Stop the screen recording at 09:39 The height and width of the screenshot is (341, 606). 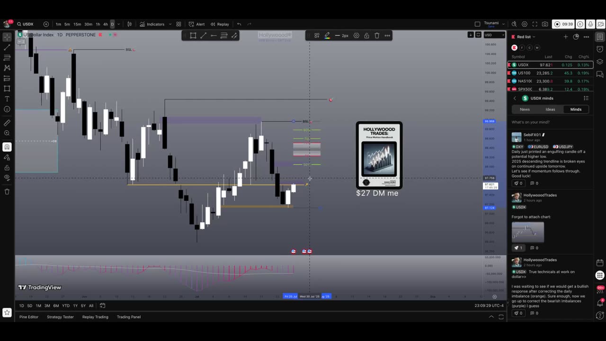coord(563,24)
